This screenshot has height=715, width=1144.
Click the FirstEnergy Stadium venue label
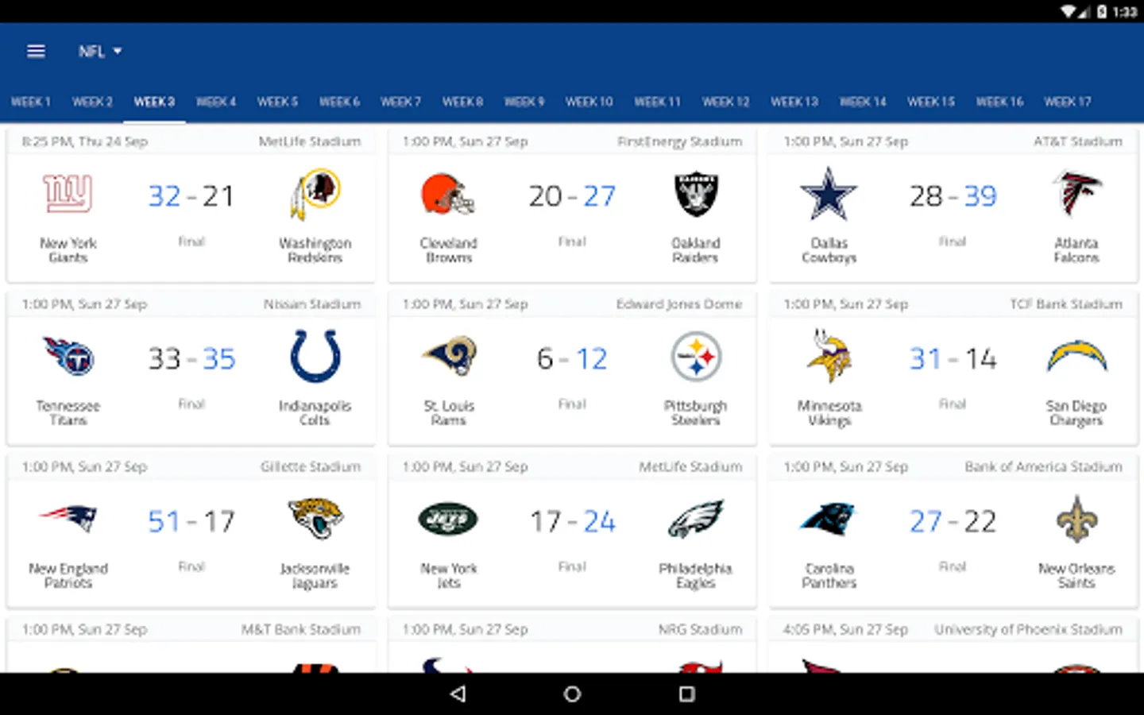tap(679, 141)
